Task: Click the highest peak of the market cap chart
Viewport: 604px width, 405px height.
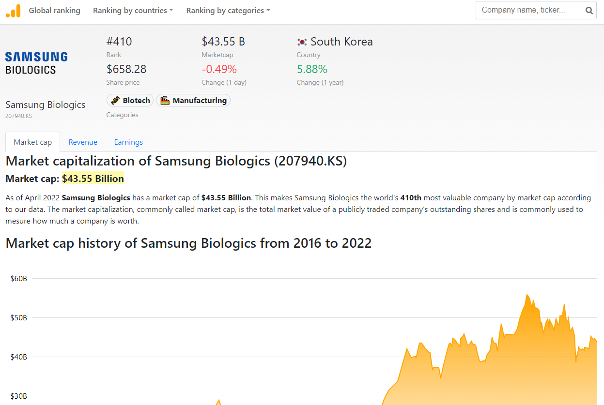Action: pos(527,294)
